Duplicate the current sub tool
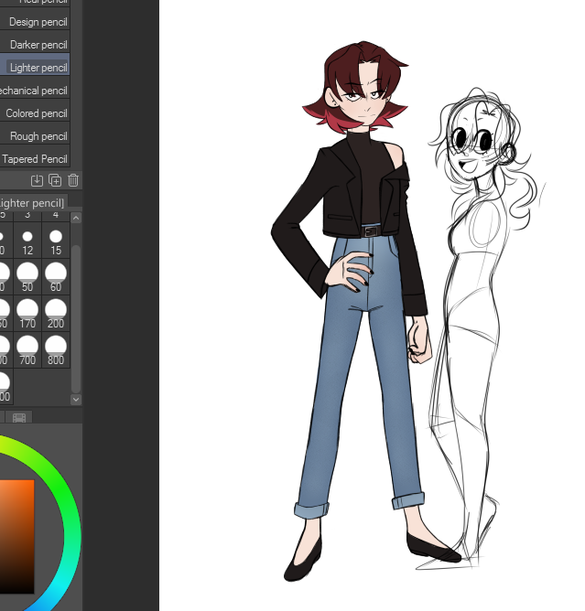This screenshot has height=611, width=585. [x=55, y=180]
